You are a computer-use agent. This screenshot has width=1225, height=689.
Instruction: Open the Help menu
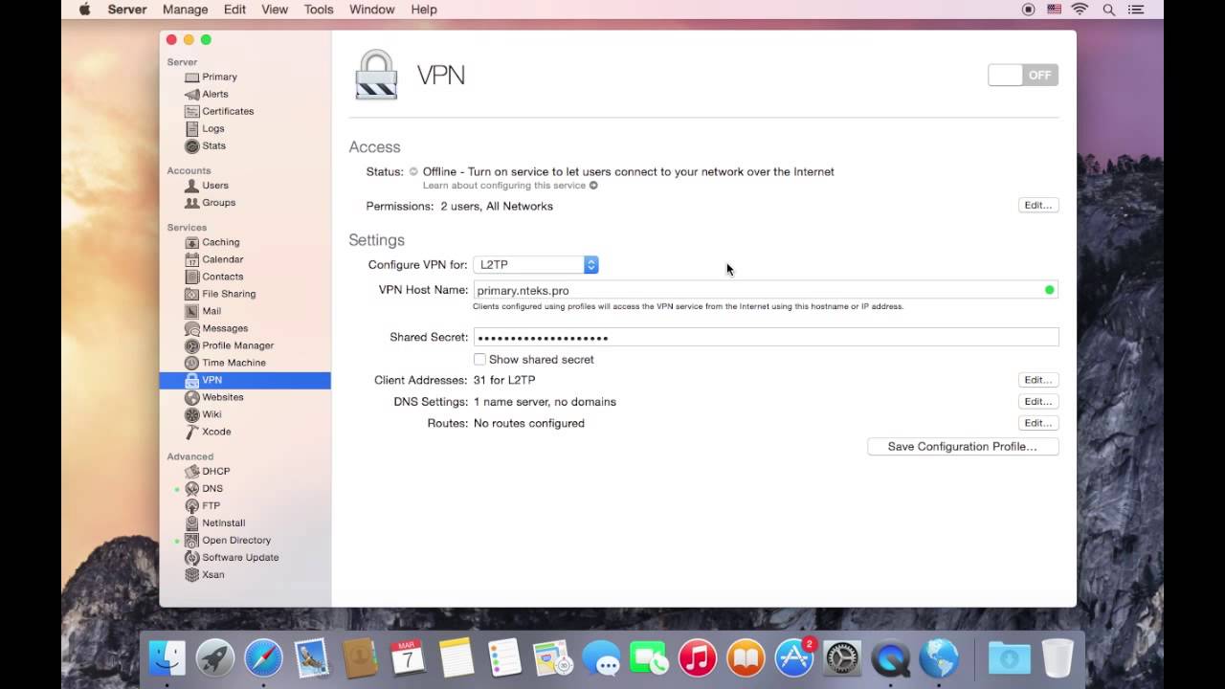click(x=424, y=10)
